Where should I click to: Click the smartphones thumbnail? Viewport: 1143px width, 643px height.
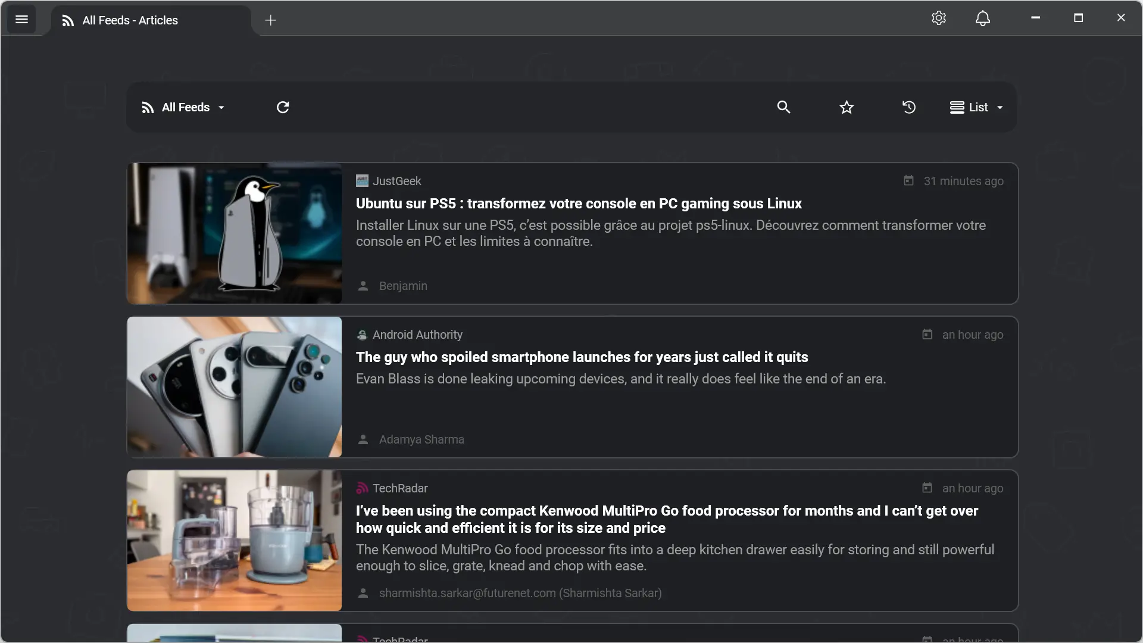[235, 387]
